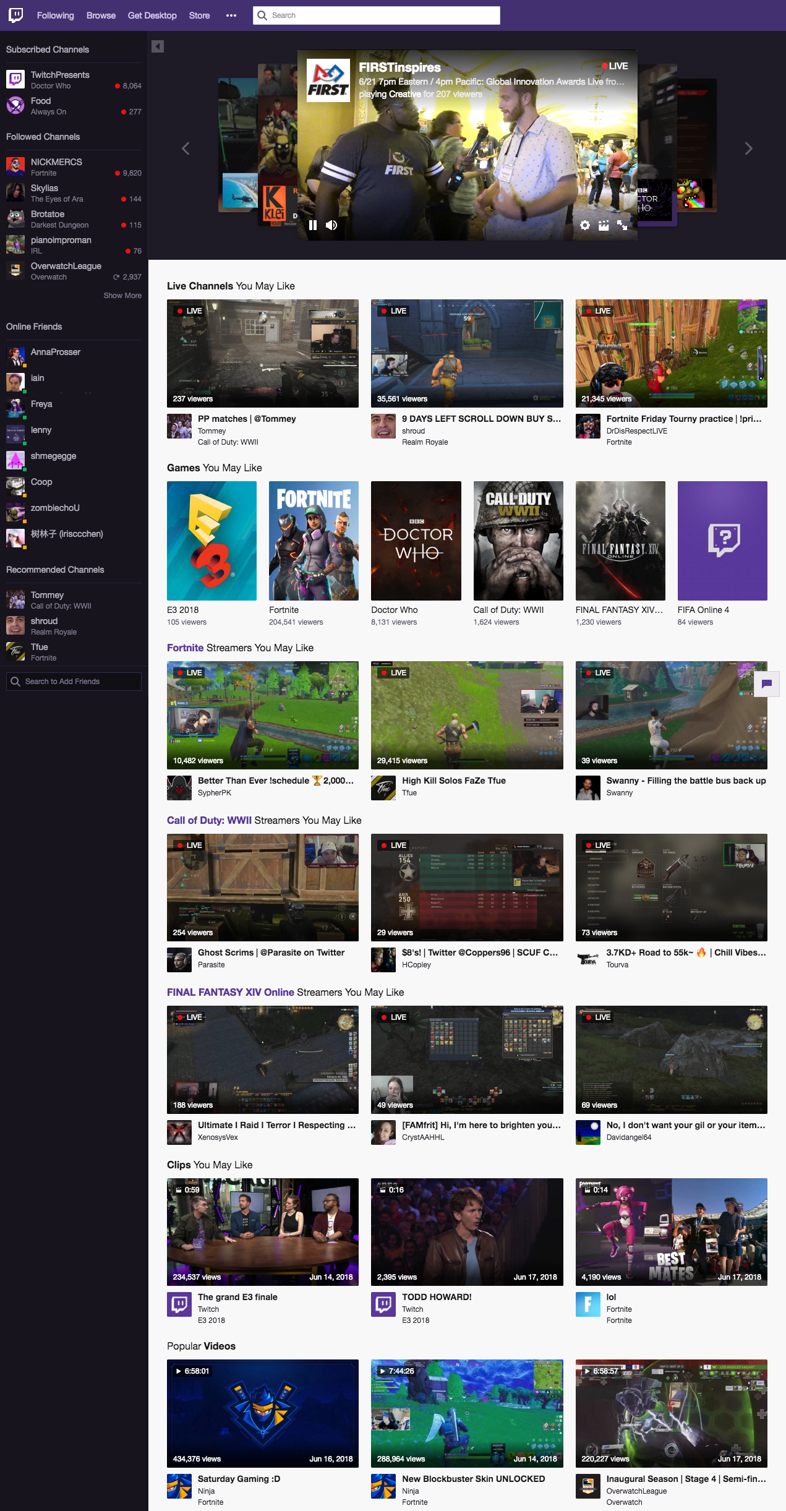Image resolution: width=786 pixels, height=1511 pixels.
Task: Open the E3 2018 game cover
Action: (x=211, y=541)
